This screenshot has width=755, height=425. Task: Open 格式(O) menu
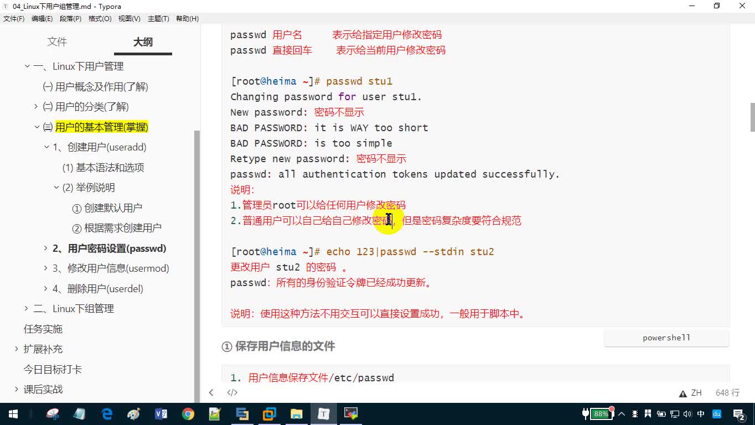click(x=100, y=19)
